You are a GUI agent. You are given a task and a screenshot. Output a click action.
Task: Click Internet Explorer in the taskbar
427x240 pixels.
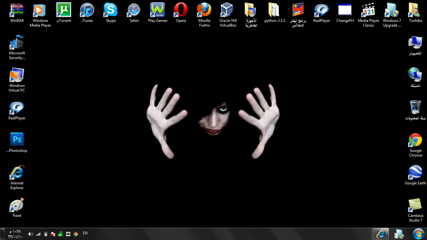[x=381, y=234]
